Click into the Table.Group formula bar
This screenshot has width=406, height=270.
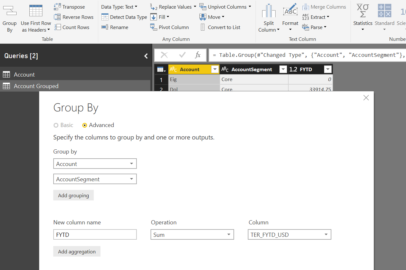307,55
